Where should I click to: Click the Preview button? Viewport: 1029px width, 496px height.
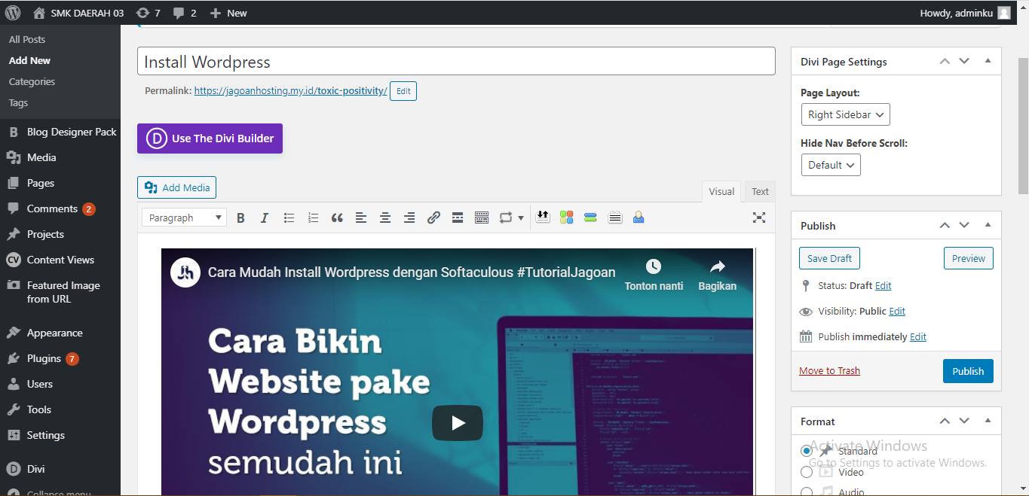pyautogui.click(x=969, y=258)
